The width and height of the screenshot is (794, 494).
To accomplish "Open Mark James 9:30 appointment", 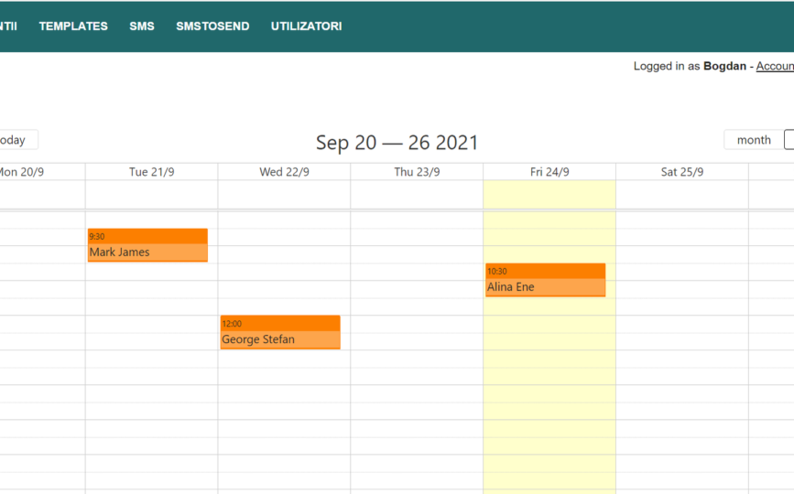I will click(147, 245).
